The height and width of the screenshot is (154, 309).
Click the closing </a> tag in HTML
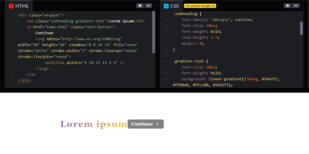pos(31,74)
